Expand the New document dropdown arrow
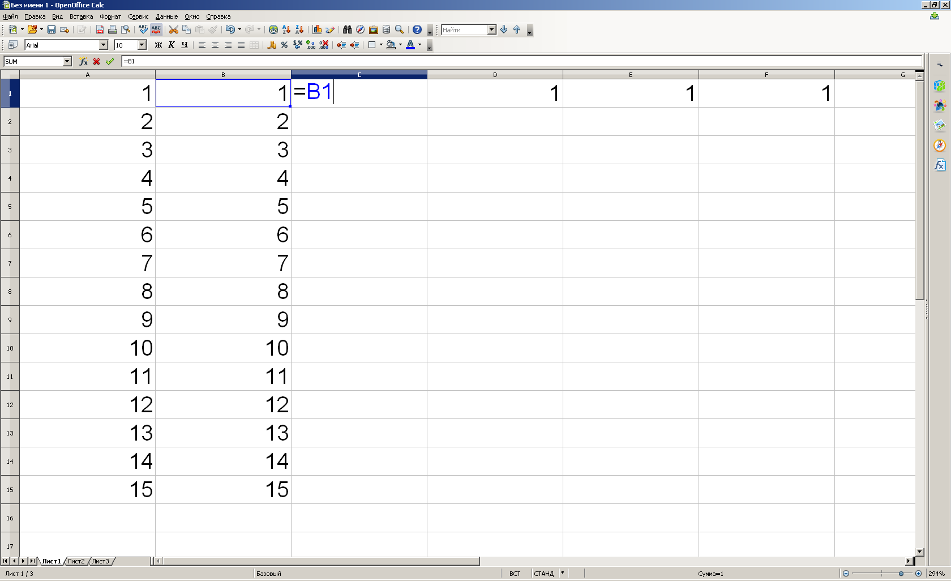The width and height of the screenshot is (951, 581). pyautogui.click(x=22, y=29)
